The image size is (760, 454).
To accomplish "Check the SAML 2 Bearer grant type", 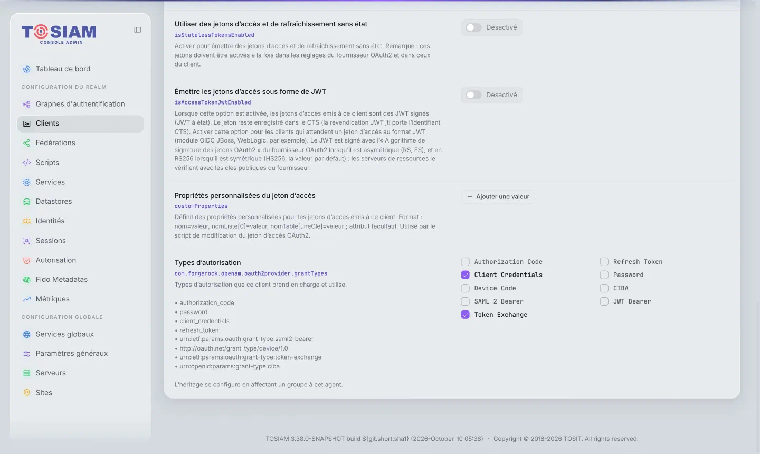I will [465, 301].
